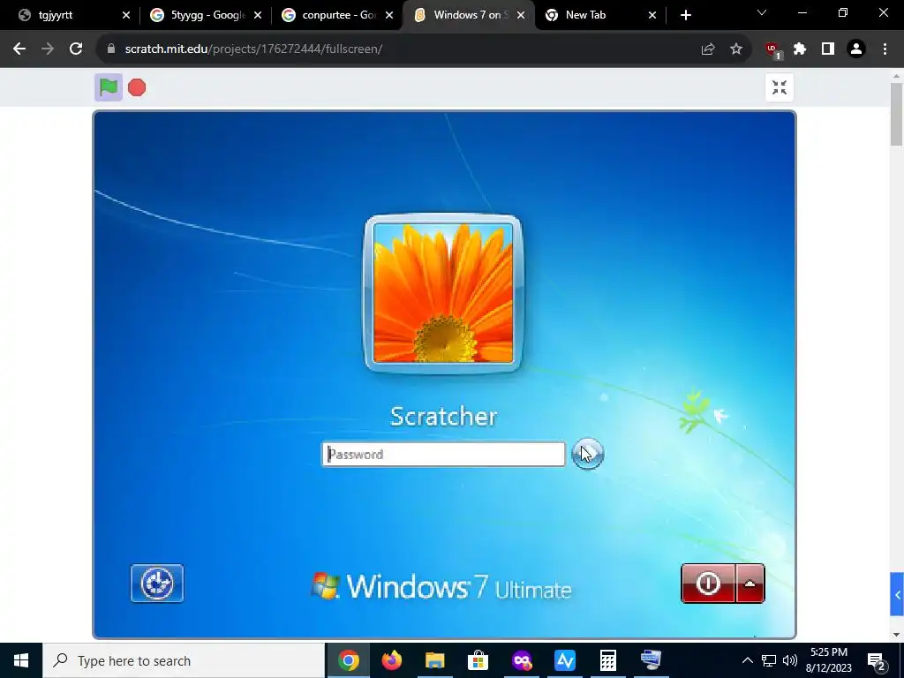Image resolution: width=904 pixels, height=678 pixels.
Task: Select the Windows 7 on Scratch tab
Action: pos(463,15)
